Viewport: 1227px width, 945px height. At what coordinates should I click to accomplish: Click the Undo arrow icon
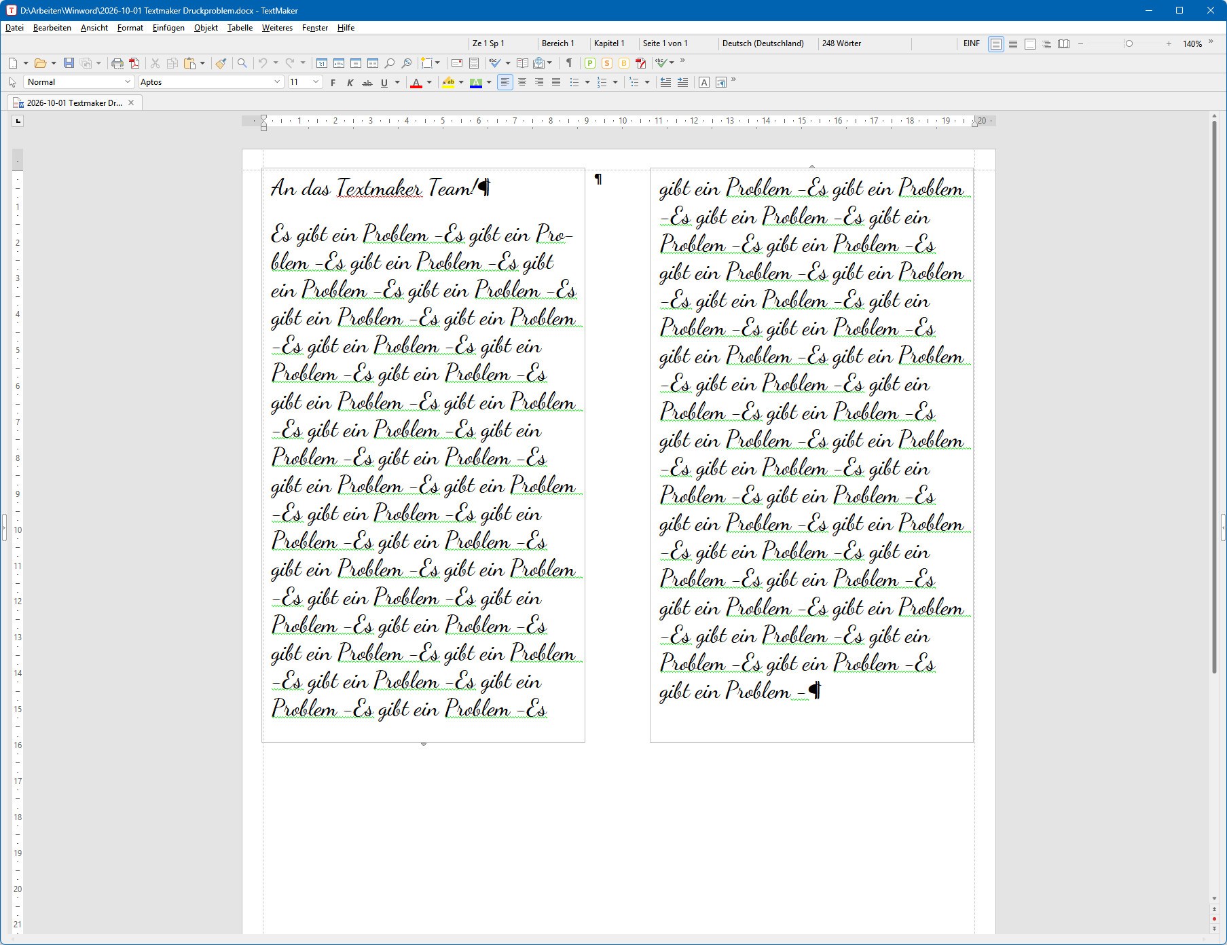point(263,63)
